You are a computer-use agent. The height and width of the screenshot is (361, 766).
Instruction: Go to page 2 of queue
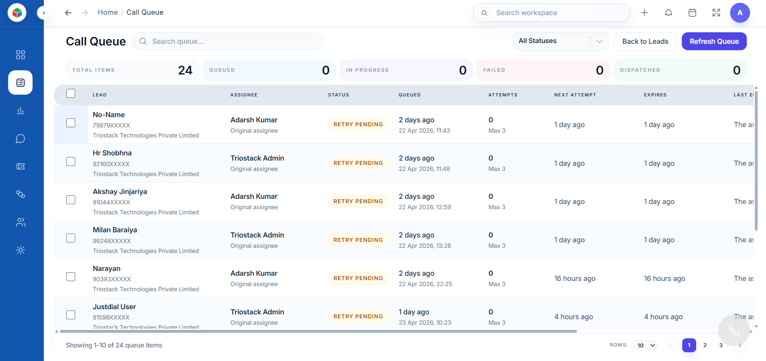point(705,345)
